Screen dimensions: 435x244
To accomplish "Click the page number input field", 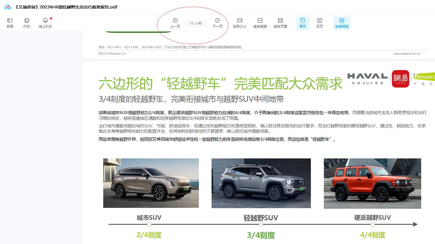I will click(196, 23).
